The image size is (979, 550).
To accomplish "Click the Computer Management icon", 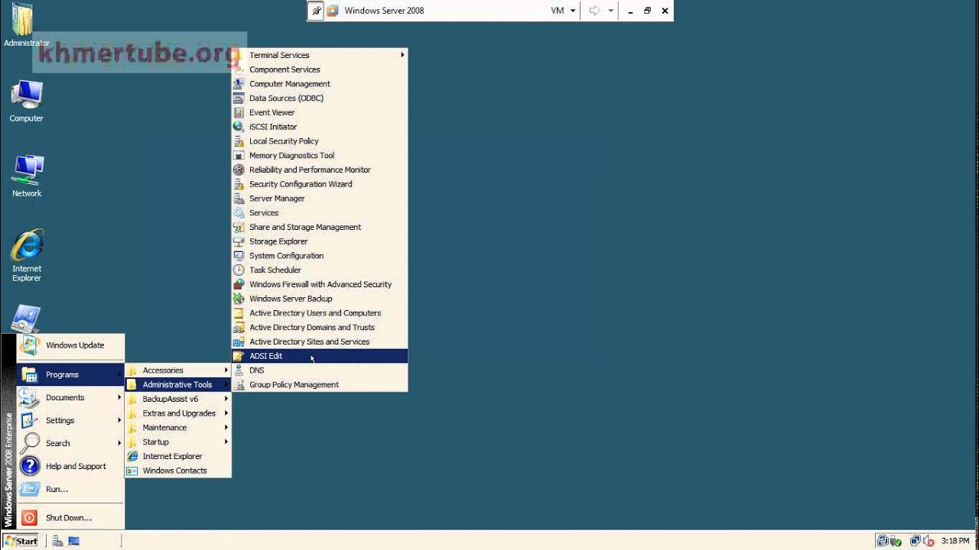I will [239, 84].
